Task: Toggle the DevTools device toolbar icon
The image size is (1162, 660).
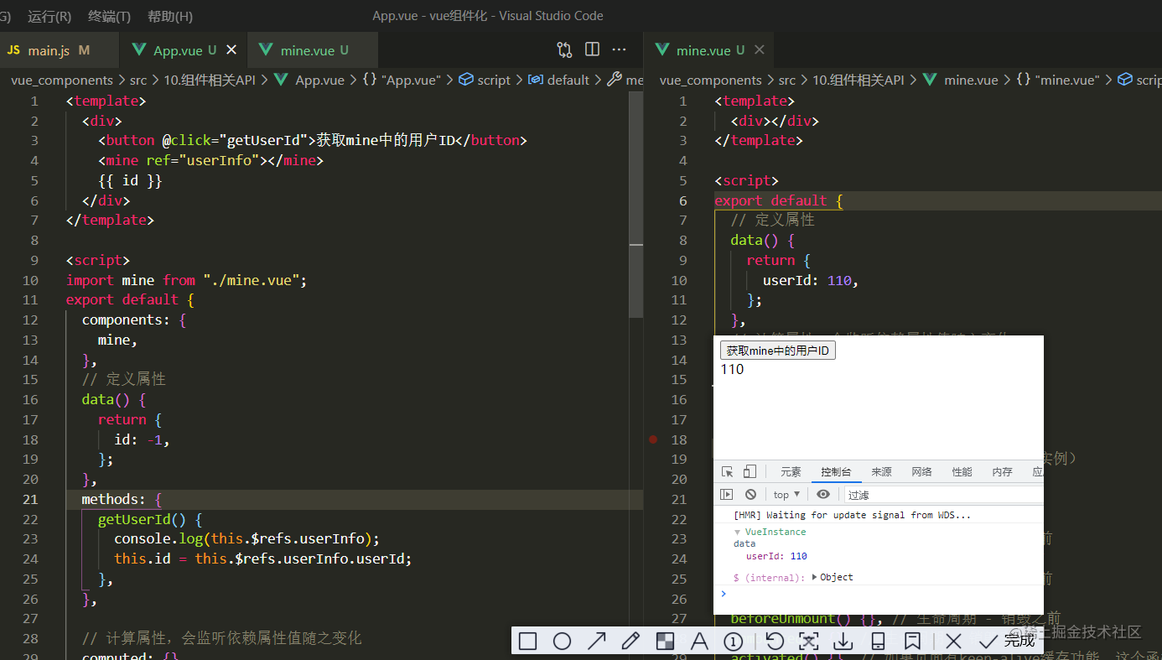Action: coord(750,471)
